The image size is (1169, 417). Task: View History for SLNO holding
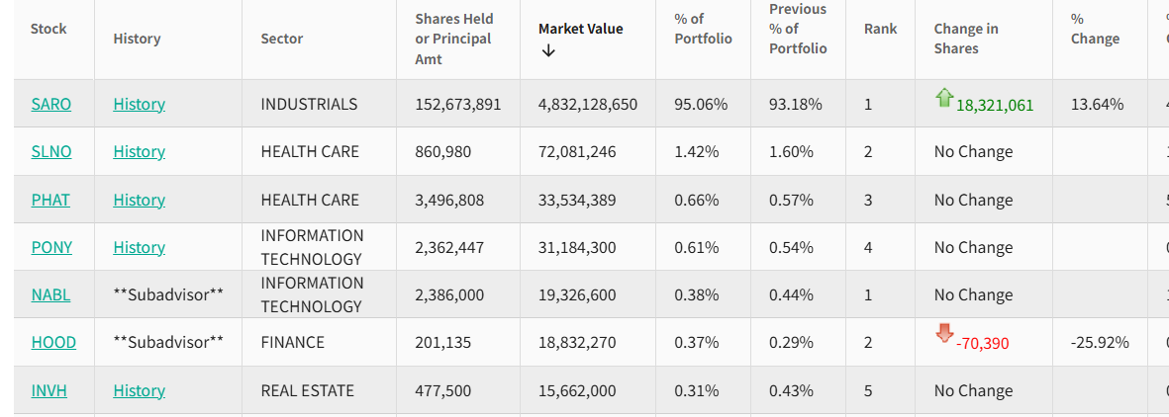[x=139, y=151]
